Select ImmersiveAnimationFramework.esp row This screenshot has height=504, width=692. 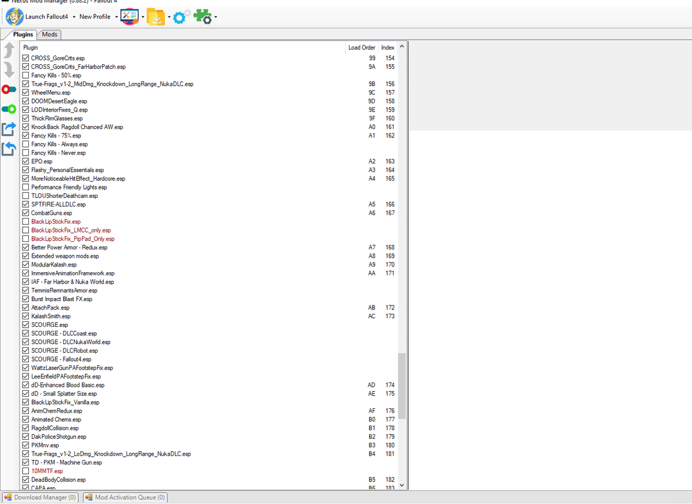209,273
